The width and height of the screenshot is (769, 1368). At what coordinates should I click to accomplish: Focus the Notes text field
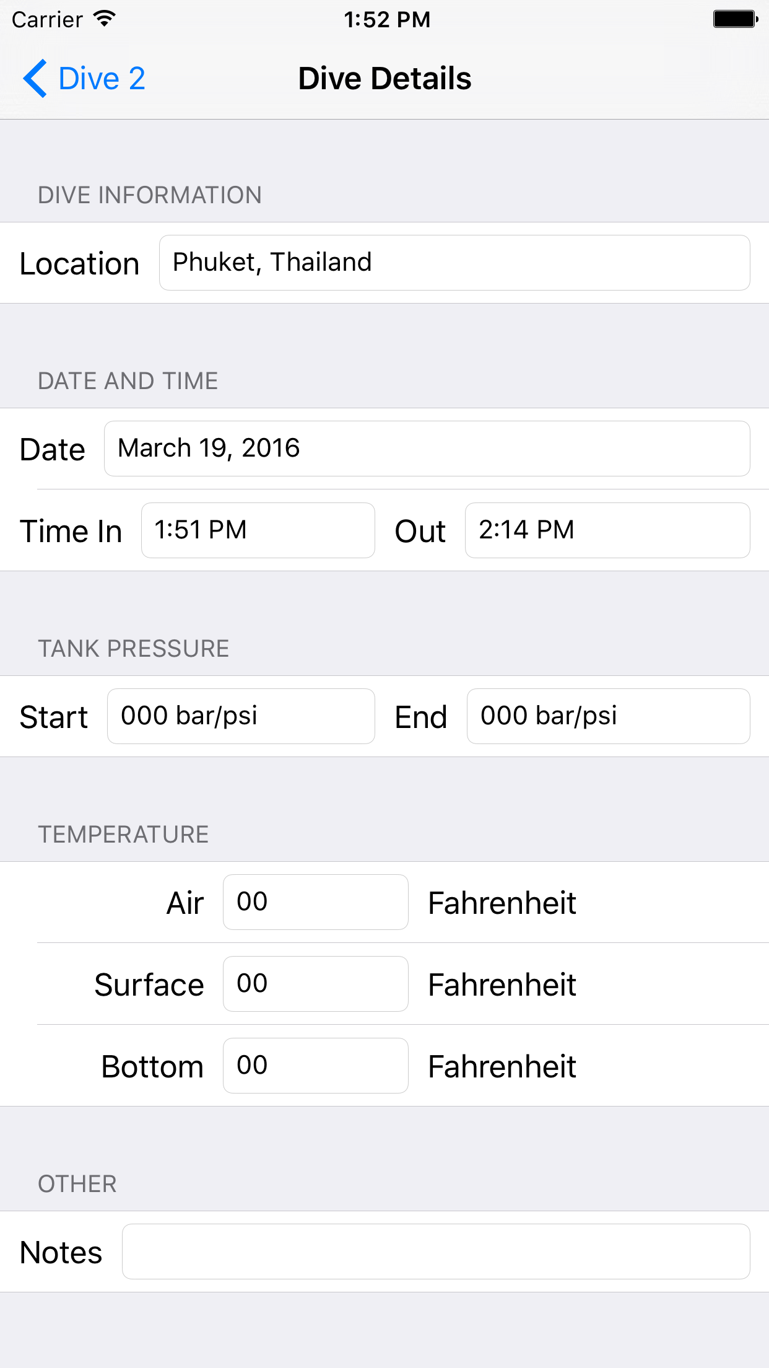click(x=436, y=1252)
